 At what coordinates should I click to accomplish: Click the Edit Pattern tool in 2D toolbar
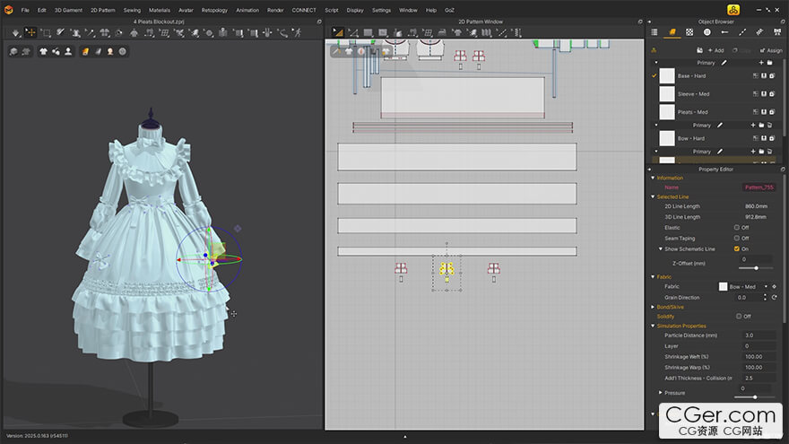tap(352, 32)
